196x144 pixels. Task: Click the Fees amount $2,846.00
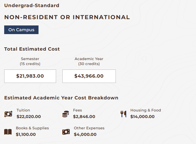84,117
